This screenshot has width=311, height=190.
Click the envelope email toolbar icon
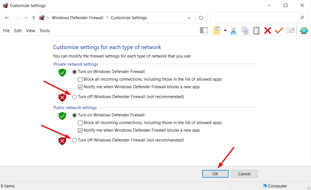point(290,30)
